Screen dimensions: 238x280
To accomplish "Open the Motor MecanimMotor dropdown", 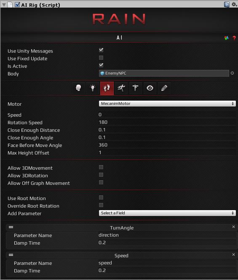I will tap(167, 104).
